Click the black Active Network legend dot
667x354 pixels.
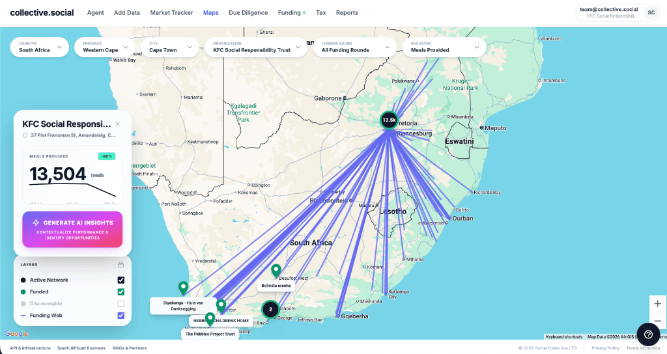pos(23,280)
